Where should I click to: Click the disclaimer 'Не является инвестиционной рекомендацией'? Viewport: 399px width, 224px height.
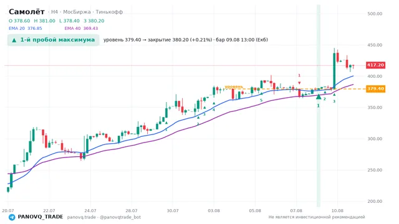(x=317, y=217)
